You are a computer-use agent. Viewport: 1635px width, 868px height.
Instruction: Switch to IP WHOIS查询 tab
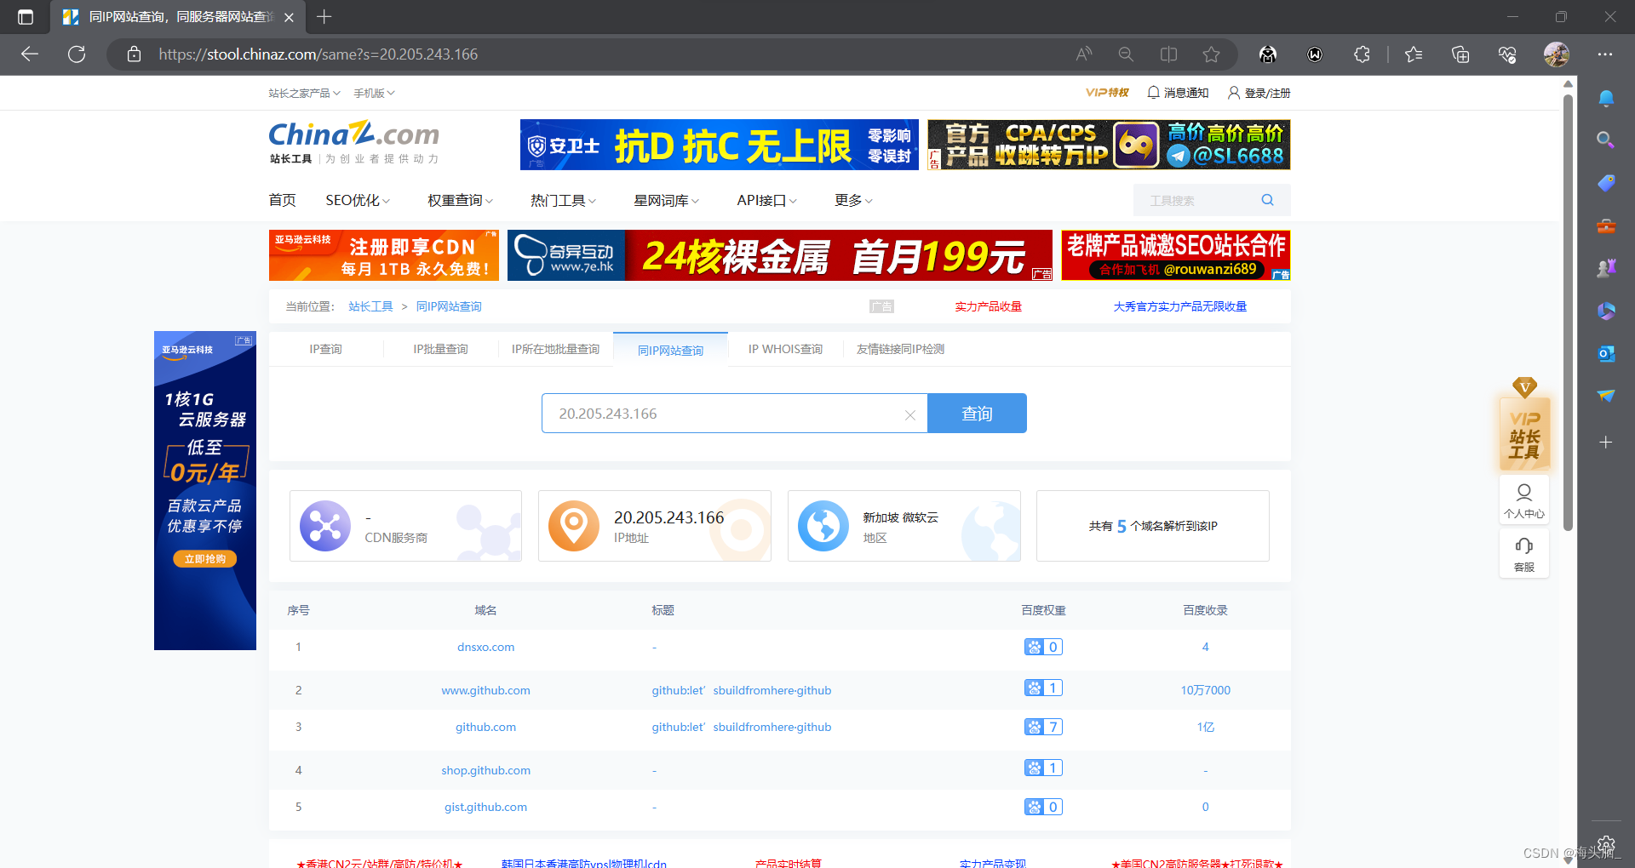click(785, 349)
